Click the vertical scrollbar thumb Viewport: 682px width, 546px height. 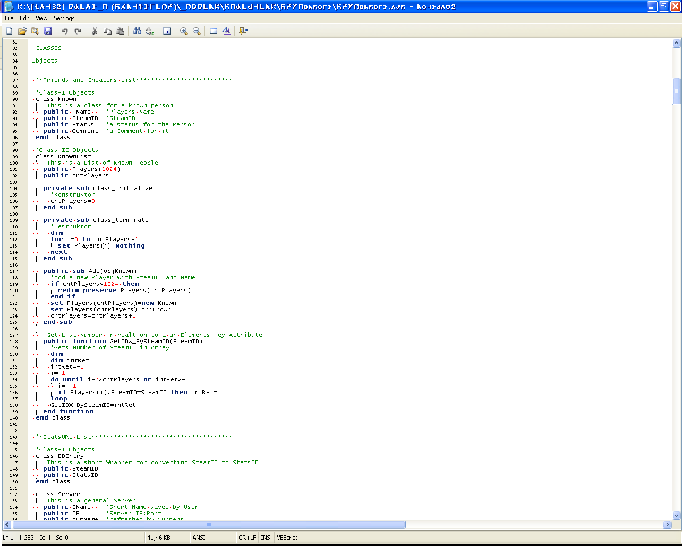coord(676,91)
